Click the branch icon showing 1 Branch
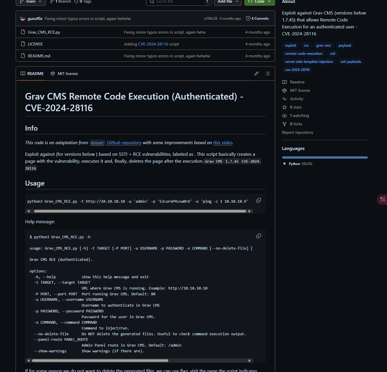This screenshot has width=387, height=372. pyautogui.click(x=51, y=1)
